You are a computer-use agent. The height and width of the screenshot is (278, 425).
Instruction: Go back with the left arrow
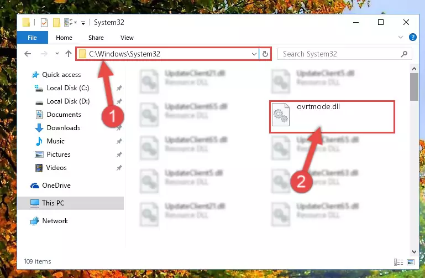(x=28, y=54)
